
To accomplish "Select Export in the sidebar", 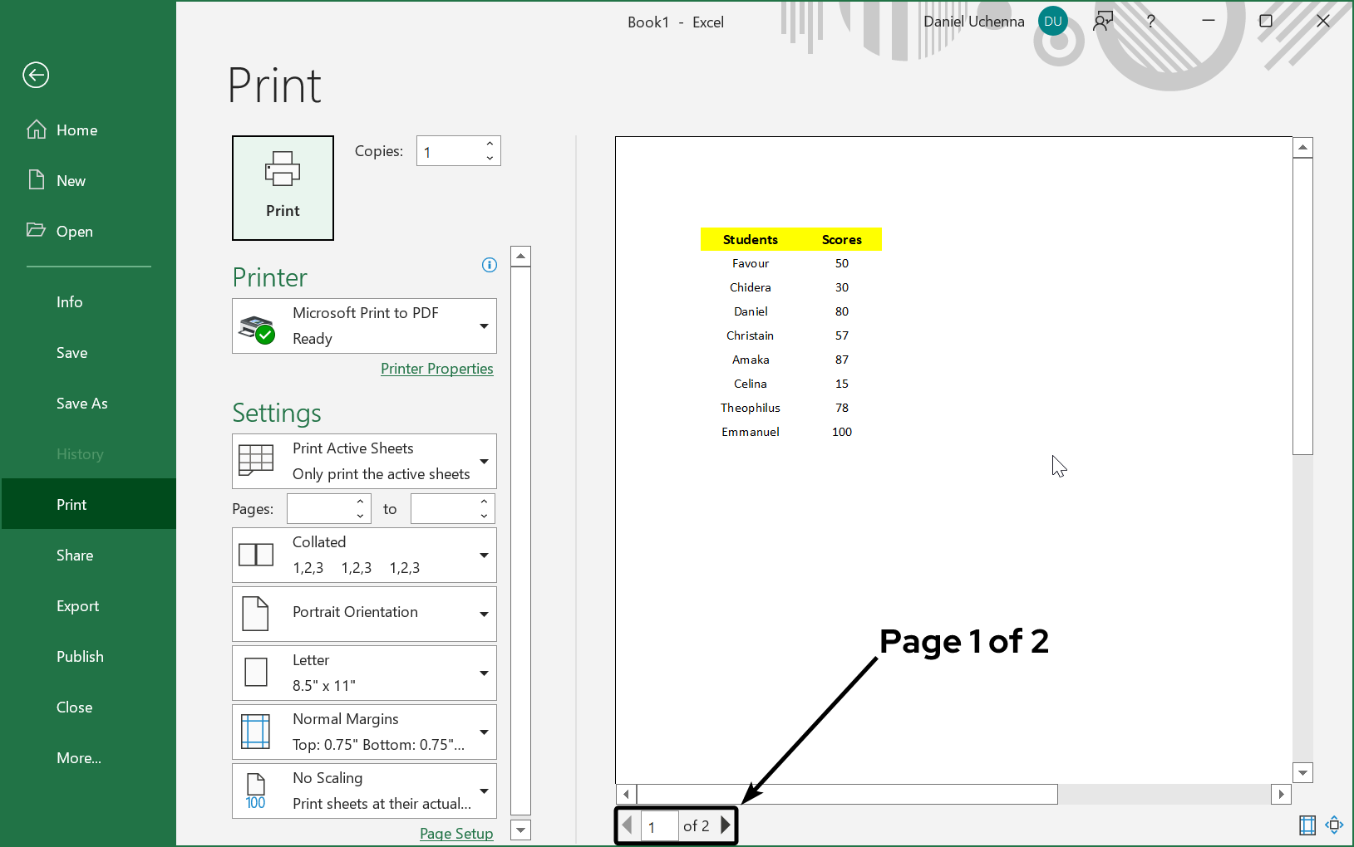I will tap(77, 606).
